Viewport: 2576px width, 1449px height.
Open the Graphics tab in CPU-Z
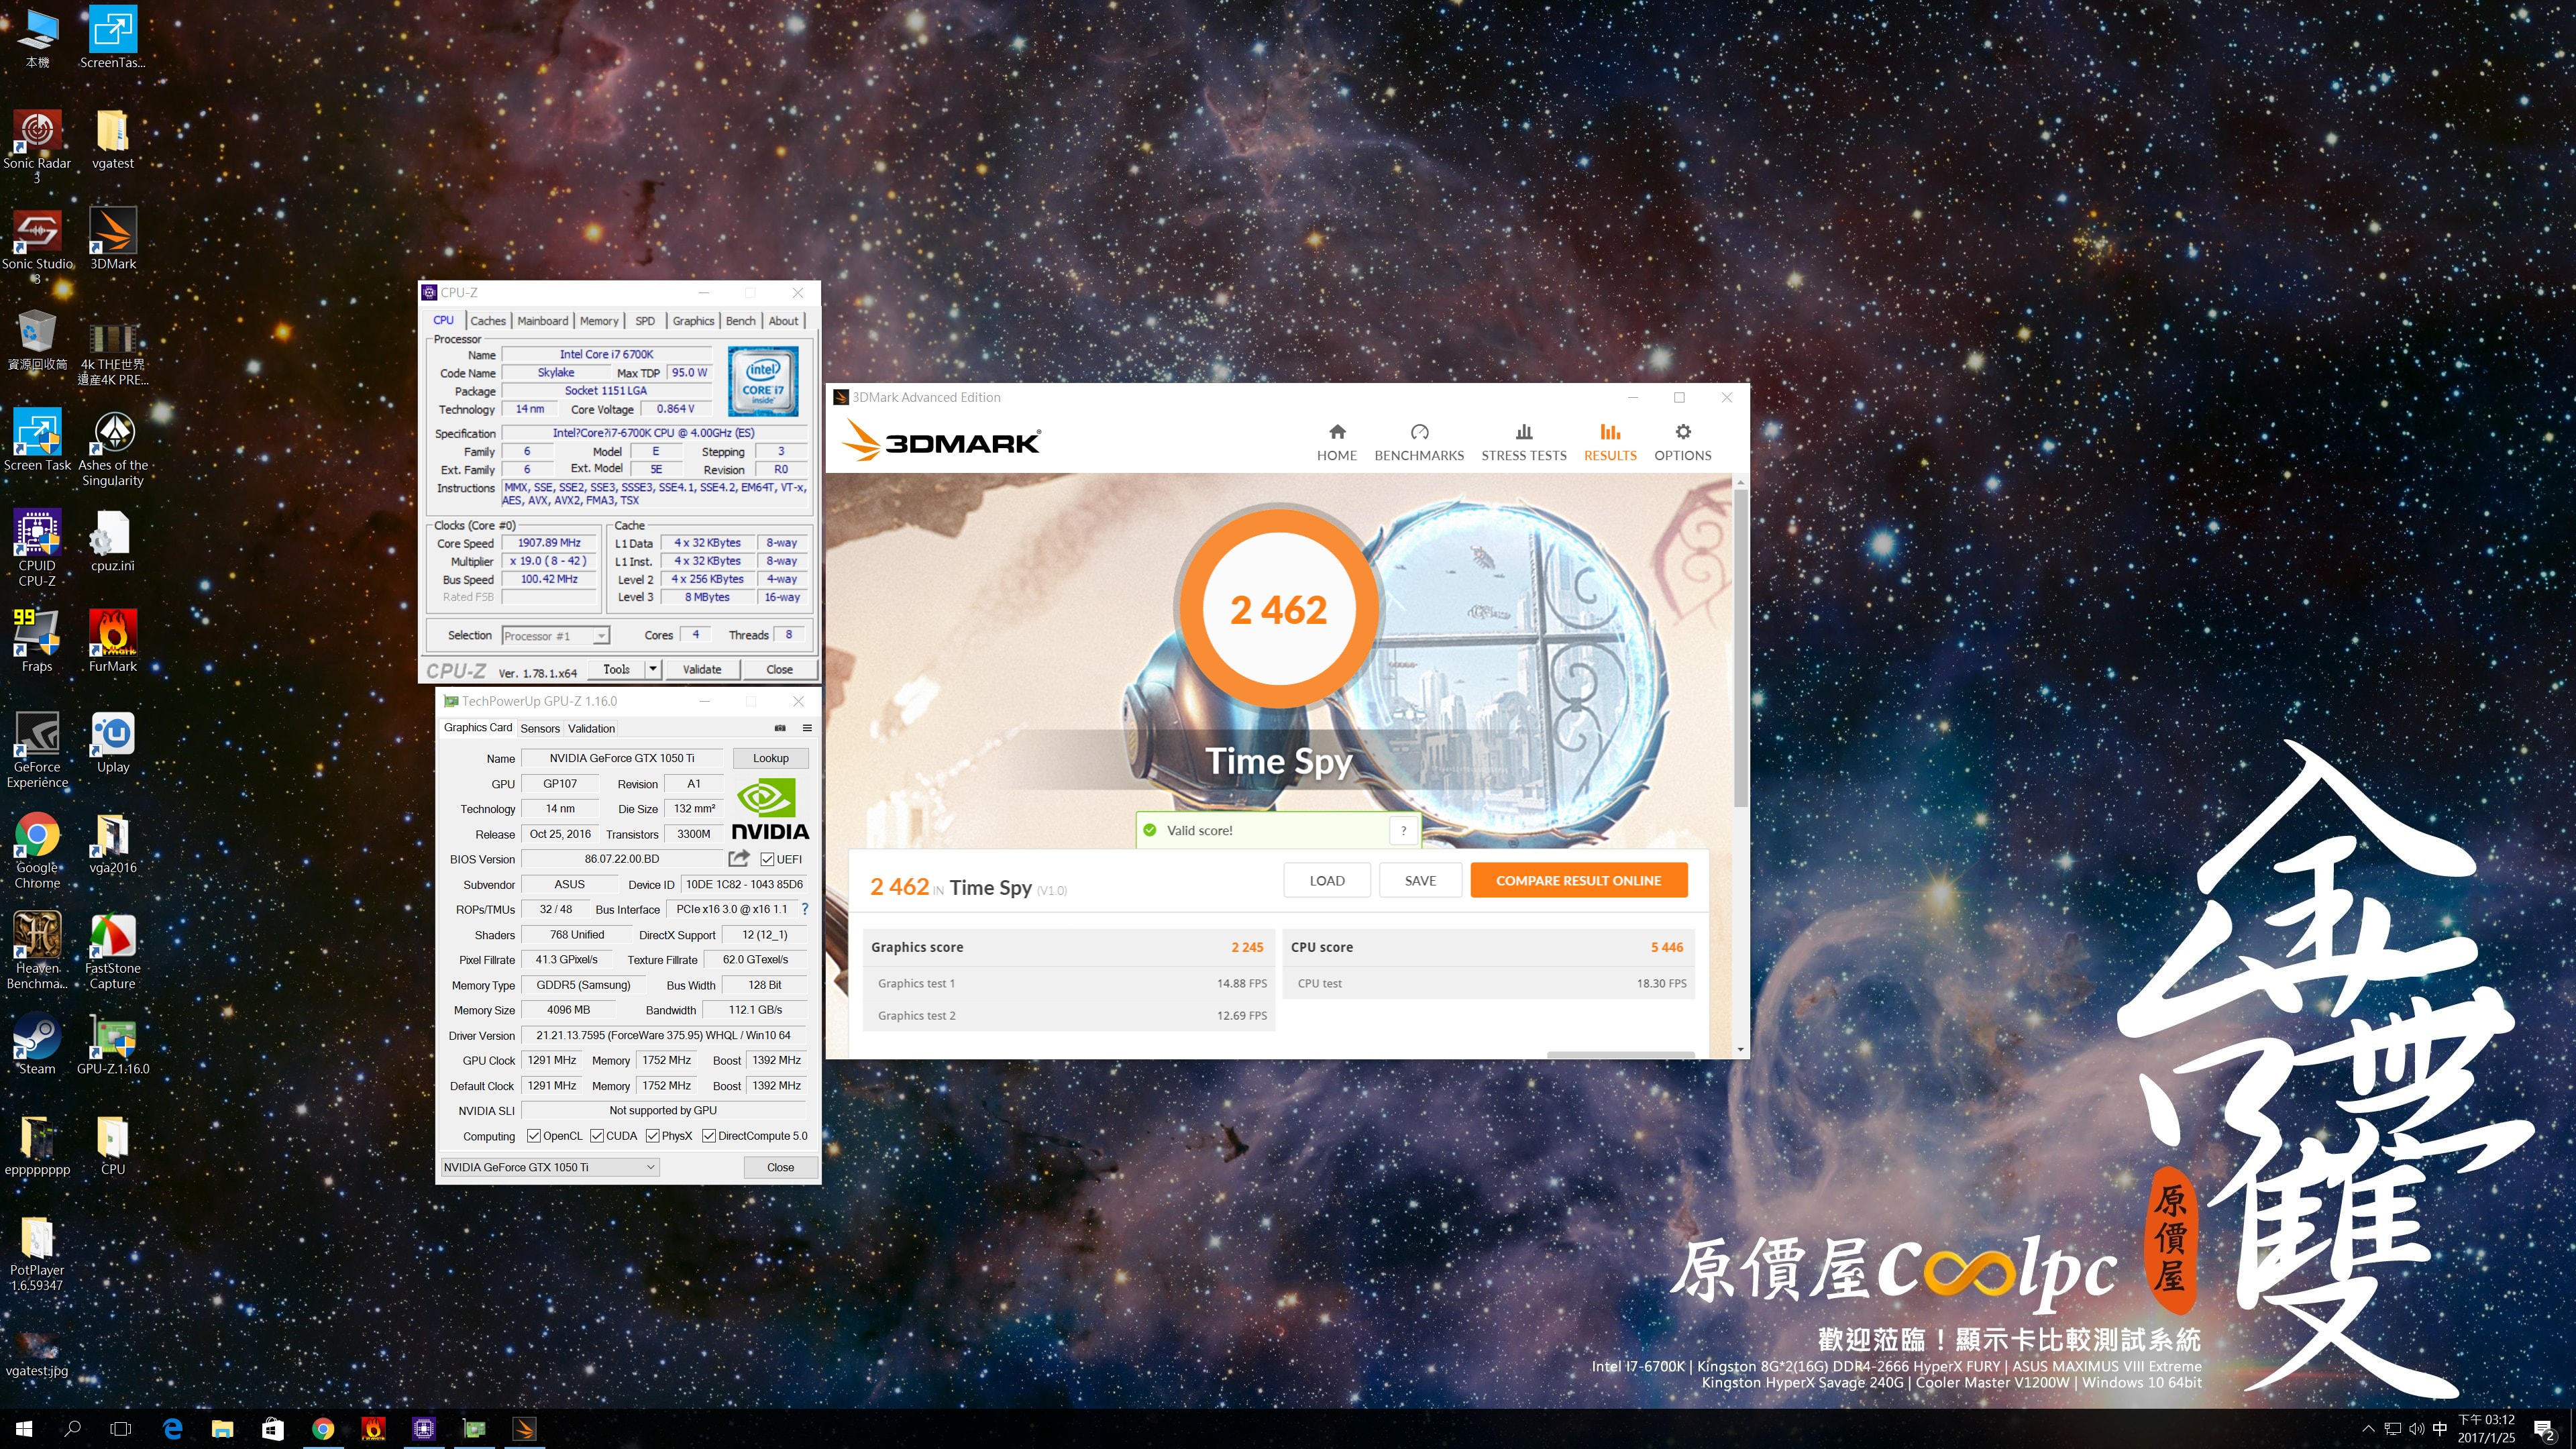[x=693, y=321]
